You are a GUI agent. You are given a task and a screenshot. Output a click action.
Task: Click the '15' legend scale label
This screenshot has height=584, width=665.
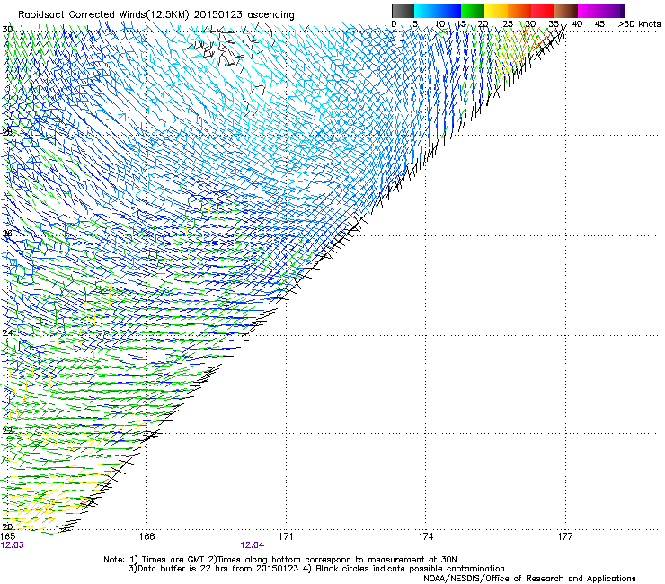(461, 24)
